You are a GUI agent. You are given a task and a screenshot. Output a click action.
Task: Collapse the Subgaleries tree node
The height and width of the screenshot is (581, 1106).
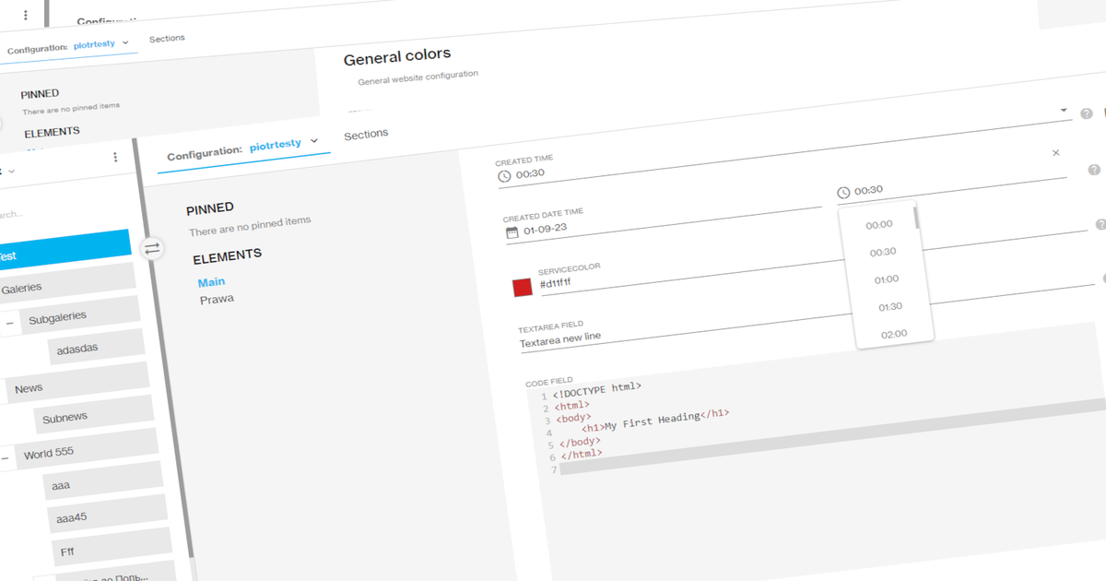[x=10, y=323]
